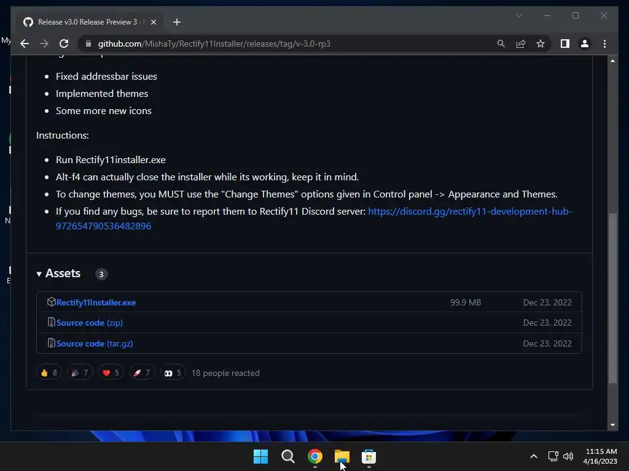Viewport: 629px width, 471px height.
Task: Go back to the previous page
Action: [x=25, y=44]
